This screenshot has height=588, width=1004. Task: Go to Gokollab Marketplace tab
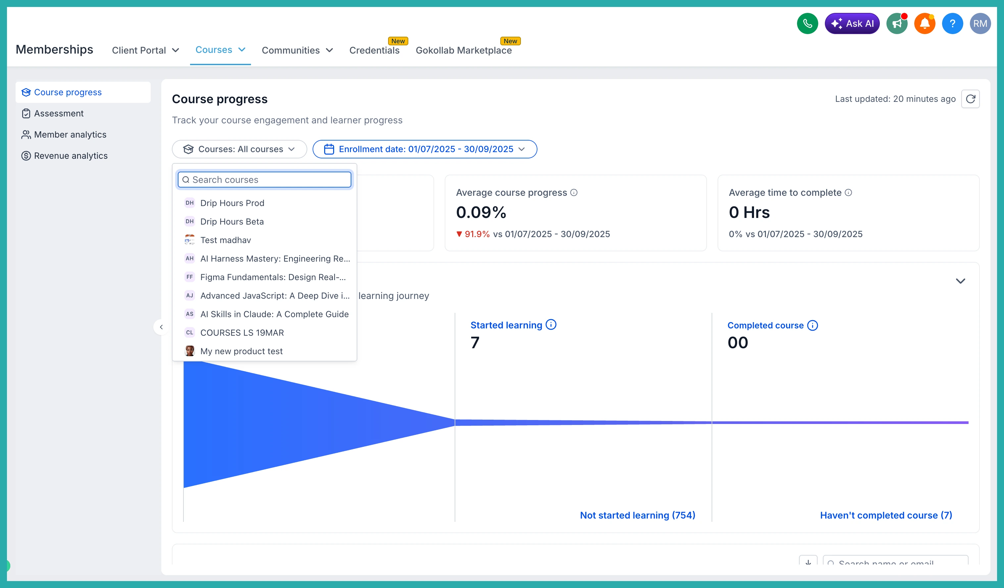coord(463,50)
